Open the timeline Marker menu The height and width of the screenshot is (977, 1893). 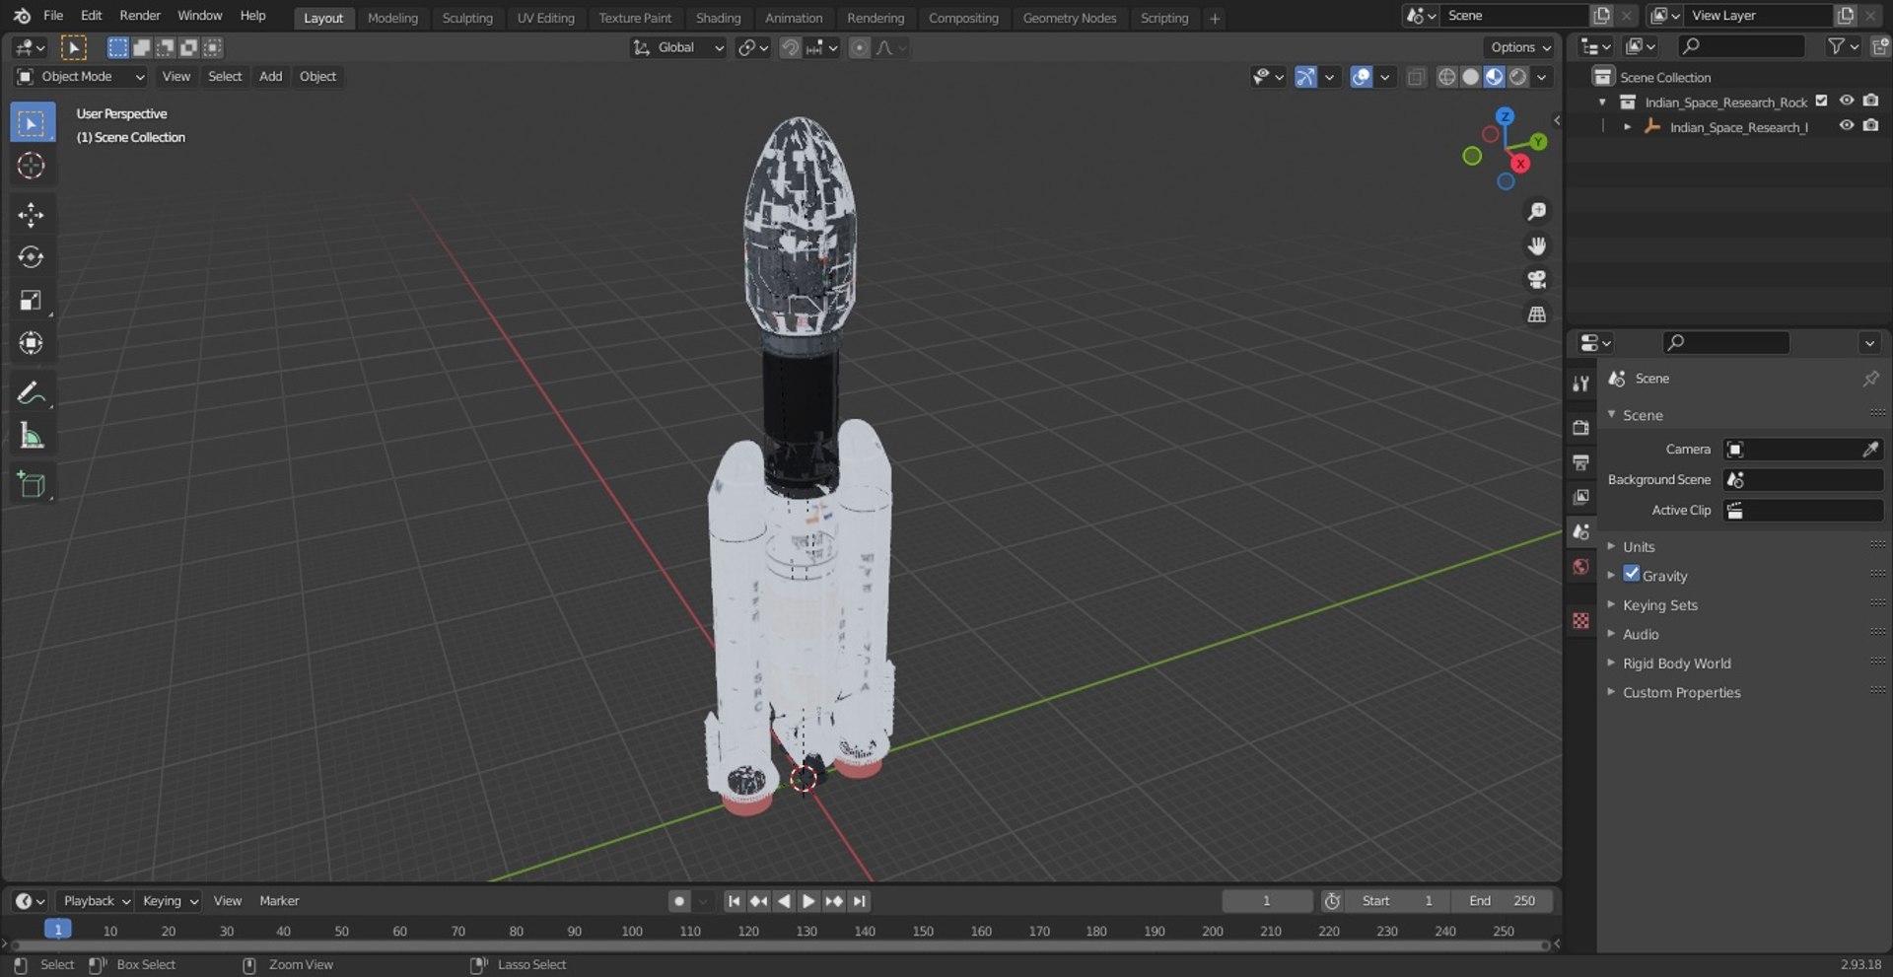279,901
